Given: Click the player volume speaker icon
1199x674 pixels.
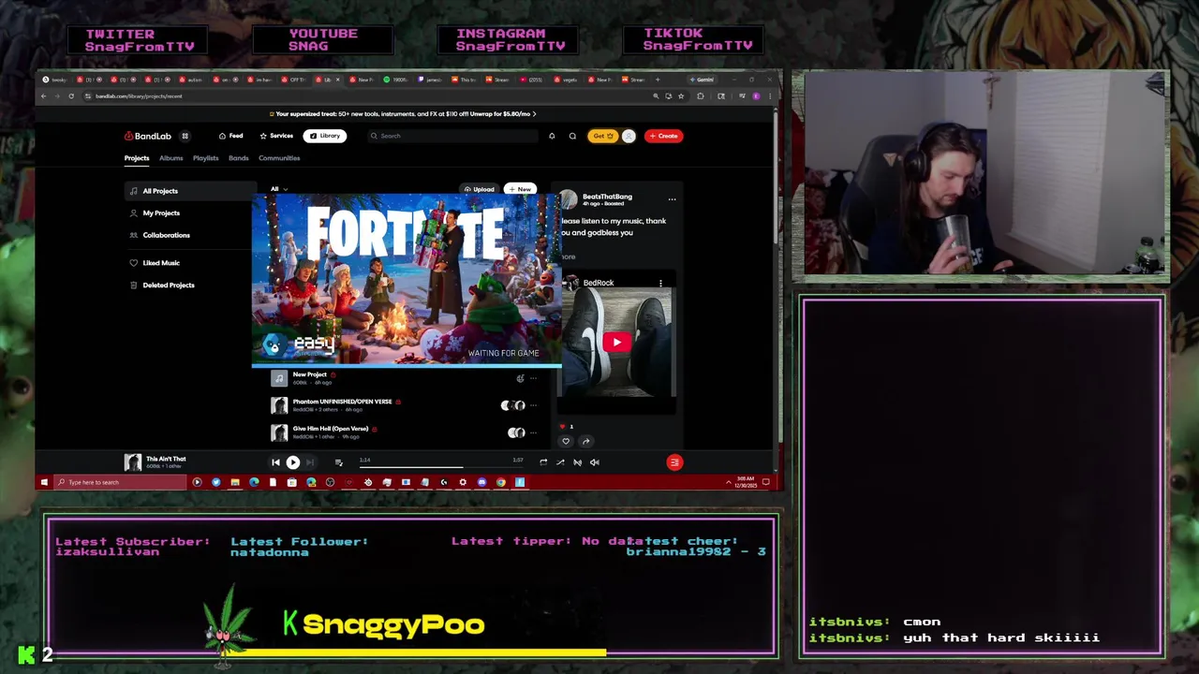Looking at the screenshot, I should [594, 462].
